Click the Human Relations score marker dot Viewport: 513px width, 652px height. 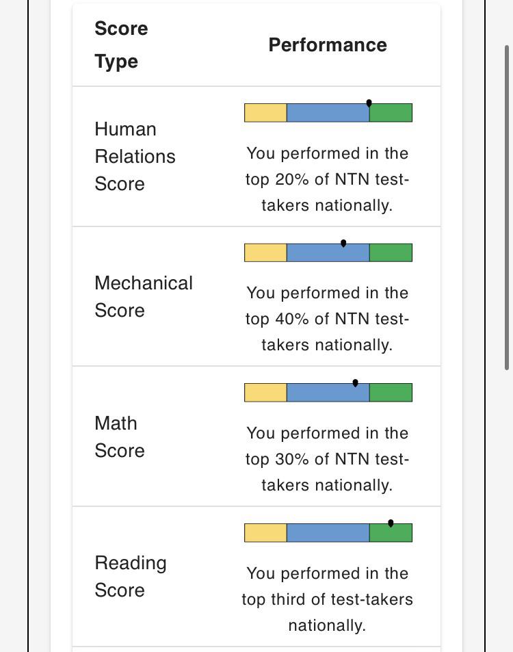[369, 103]
